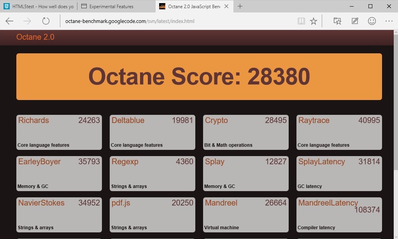
Task: Maximize the Edge browser window
Action: point(370,6)
